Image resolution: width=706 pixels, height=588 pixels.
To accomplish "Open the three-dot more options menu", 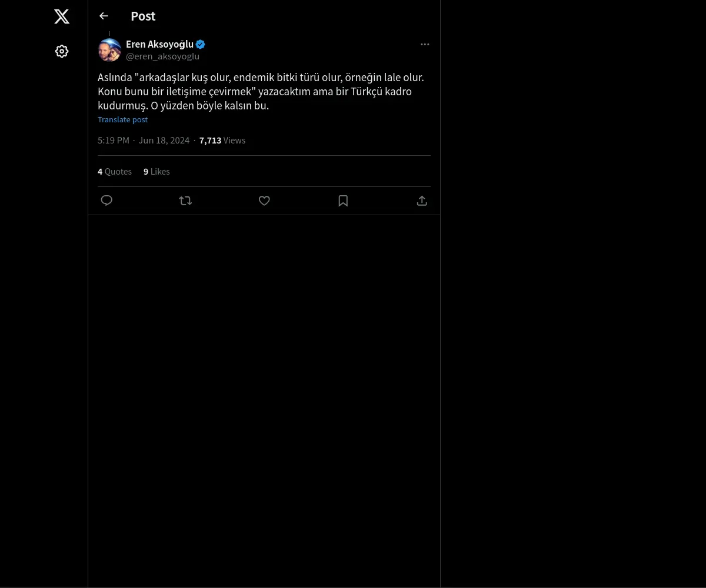I will 425,45.
